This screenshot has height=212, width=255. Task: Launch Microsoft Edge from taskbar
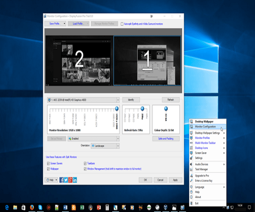click(x=7, y=207)
